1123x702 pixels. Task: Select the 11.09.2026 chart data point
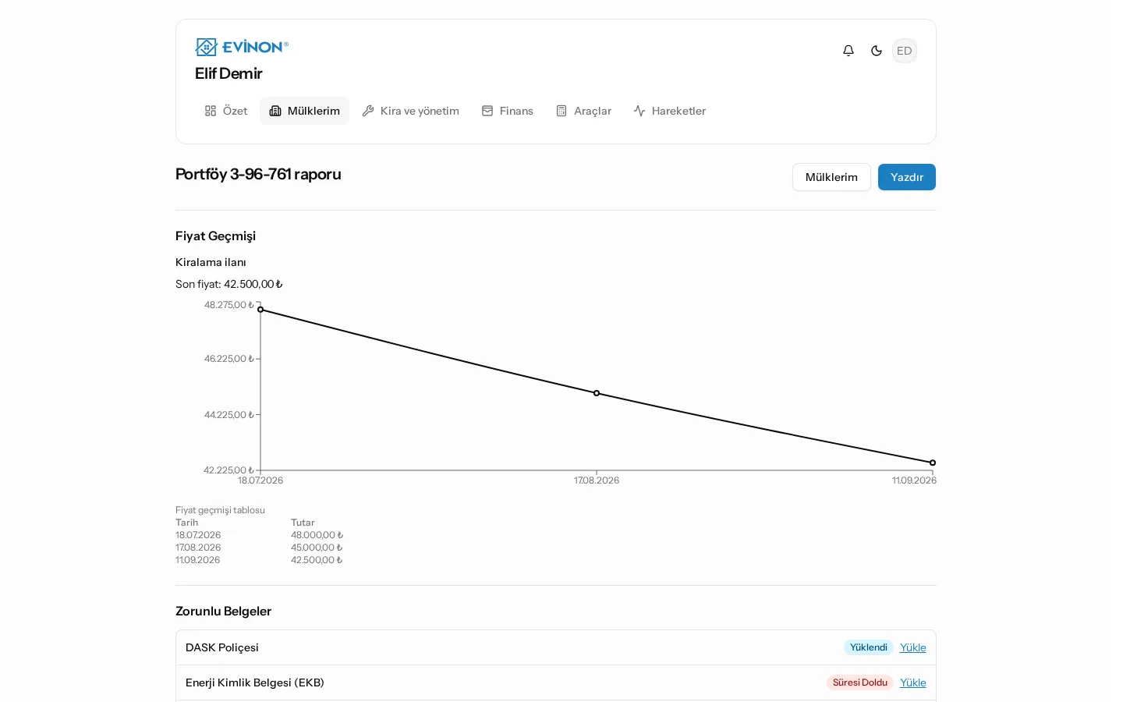[x=933, y=463]
